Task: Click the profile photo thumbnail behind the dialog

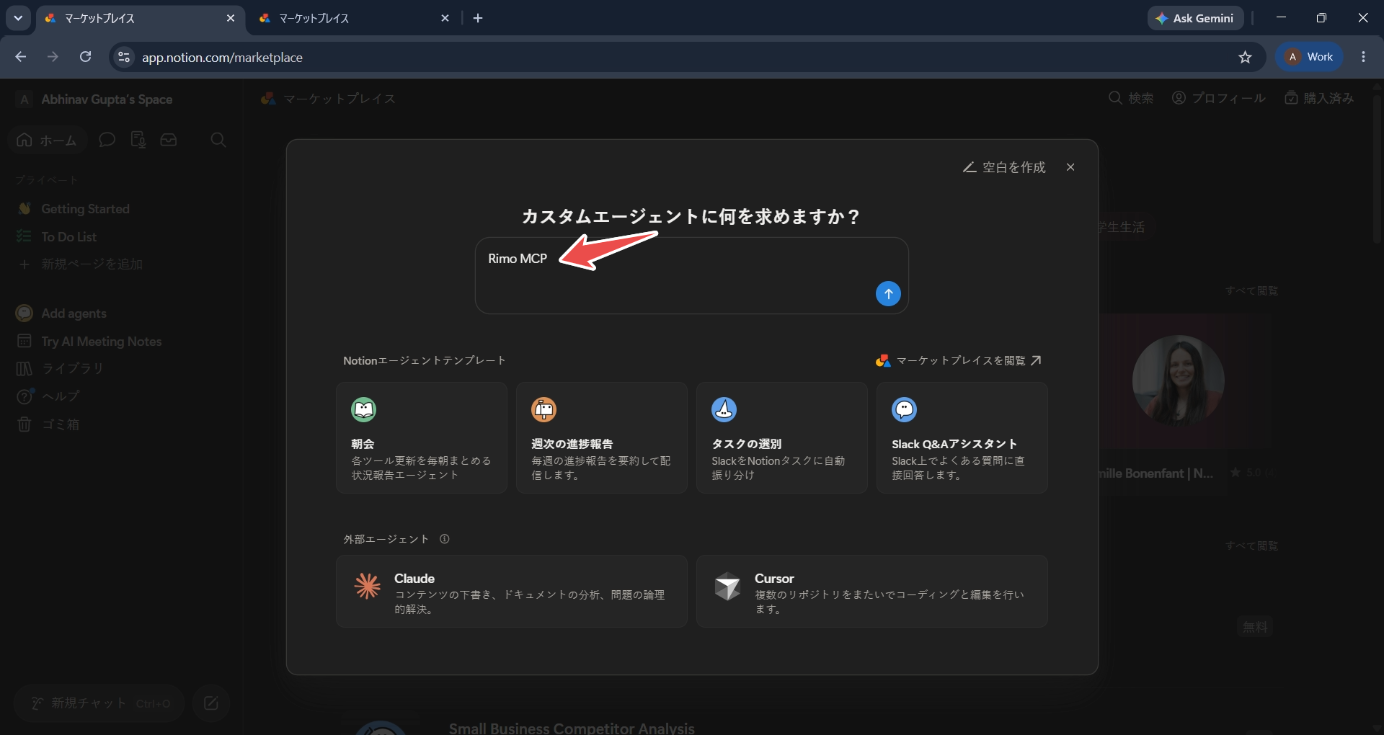Action: pos(1178,380)
